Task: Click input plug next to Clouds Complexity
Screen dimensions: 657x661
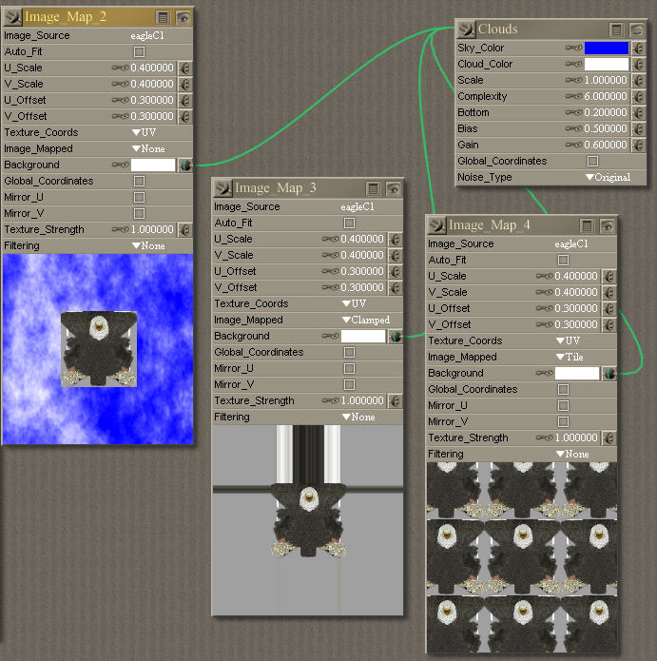Action: (x=639, y=97)
